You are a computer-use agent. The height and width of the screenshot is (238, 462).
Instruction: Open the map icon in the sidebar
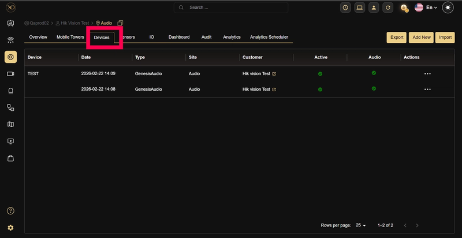(x=10, y=124)
